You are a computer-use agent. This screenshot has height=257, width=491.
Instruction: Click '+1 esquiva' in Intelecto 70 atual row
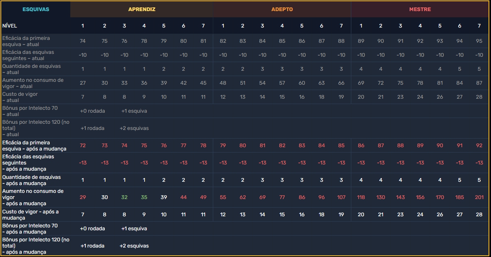pyautogui.click(x=134, y=111)
